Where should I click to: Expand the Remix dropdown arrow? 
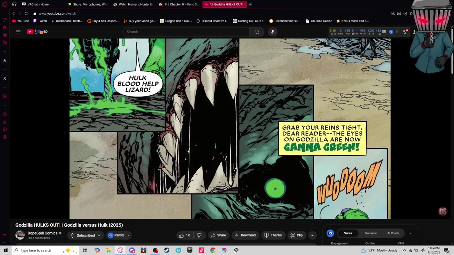coord(128,235)
